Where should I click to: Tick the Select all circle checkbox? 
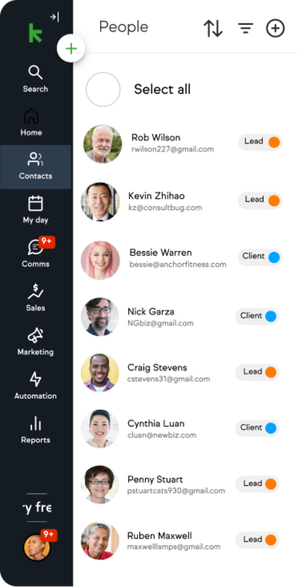click(103, 90)
